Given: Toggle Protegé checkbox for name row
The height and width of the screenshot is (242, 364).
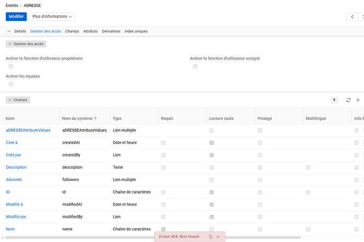Looking at the screenshot, I should click(x=260, y=229).
